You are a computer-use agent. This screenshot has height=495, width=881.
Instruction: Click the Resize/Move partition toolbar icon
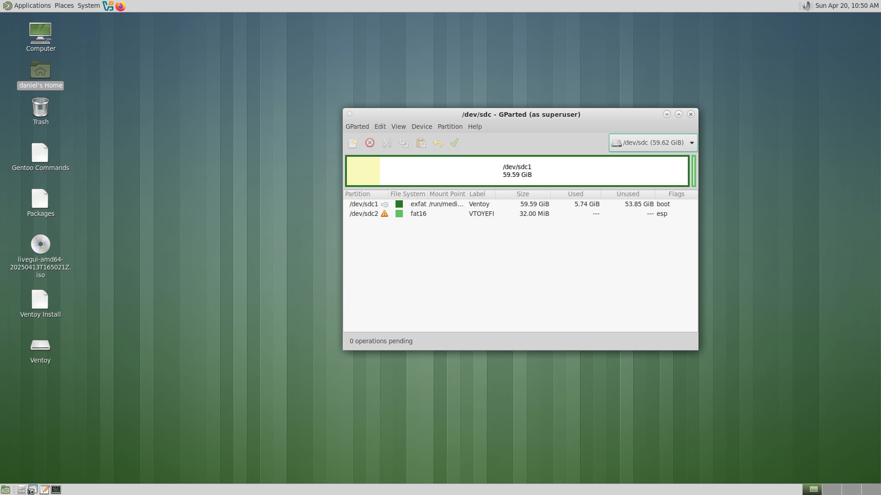point(387,143)
